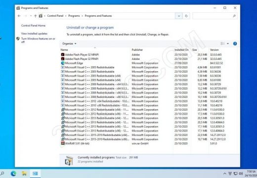Click version 10.0.40219 for 2010 x64
Viewport: 257px width, 178px height.
[216, 101]
